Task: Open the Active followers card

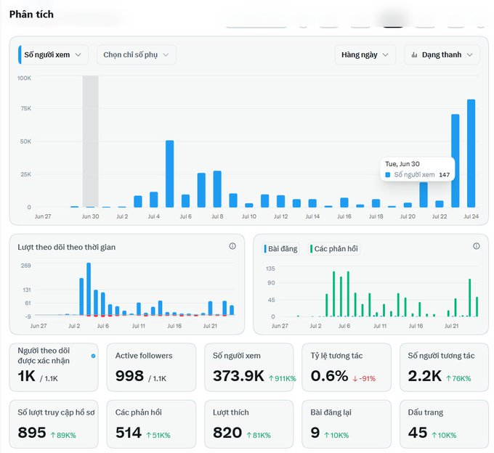Action: click(151, 367)
